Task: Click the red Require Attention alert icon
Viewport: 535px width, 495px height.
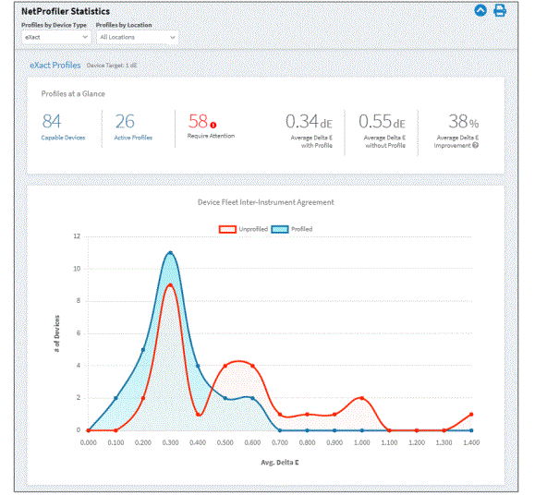Action: tap(213, 125)
